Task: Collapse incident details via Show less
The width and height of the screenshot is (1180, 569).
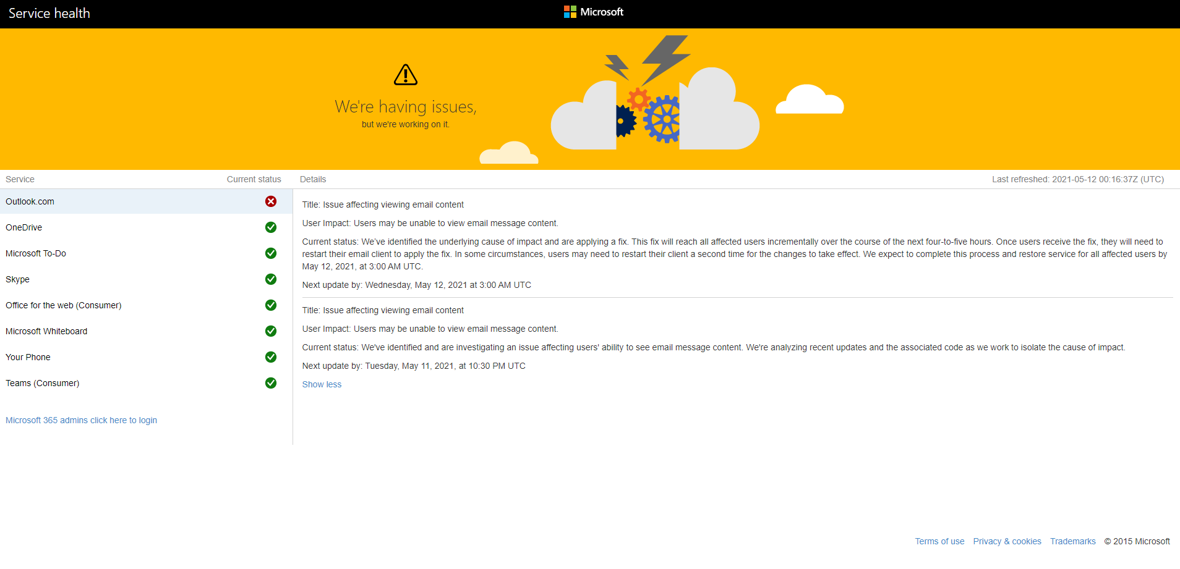Action: [322, 384]
